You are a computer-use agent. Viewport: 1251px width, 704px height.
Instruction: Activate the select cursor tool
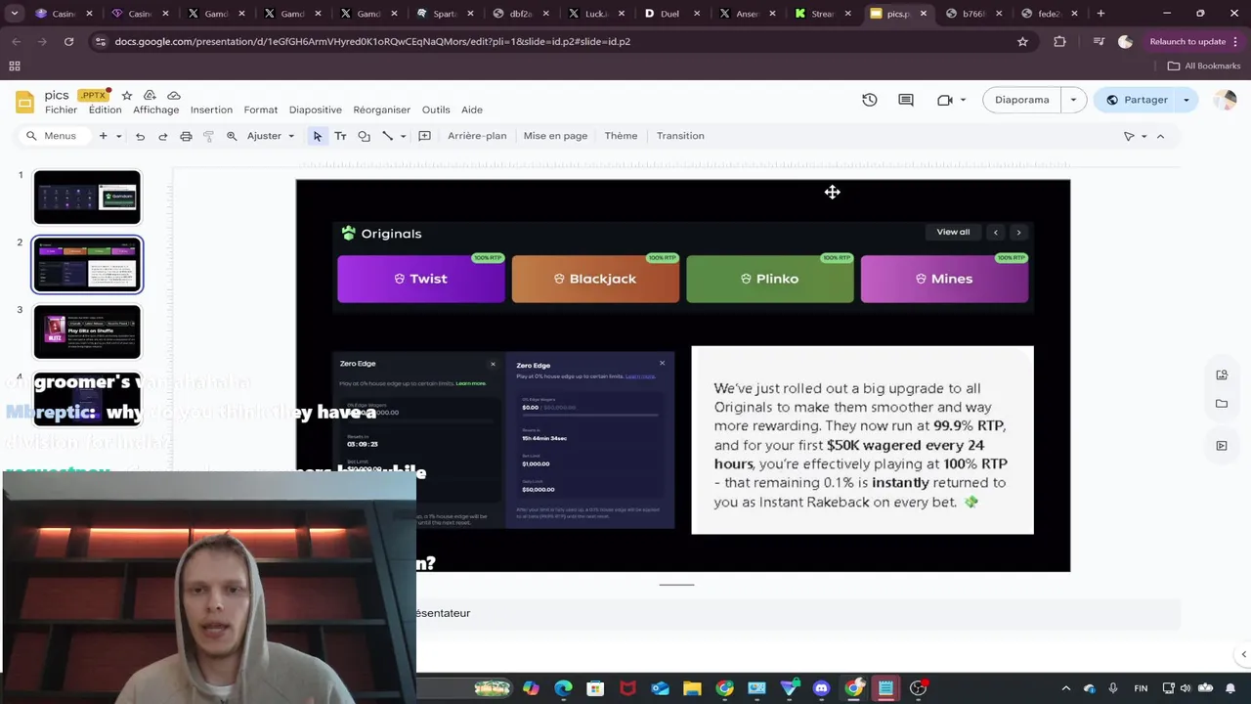point(317,136)
